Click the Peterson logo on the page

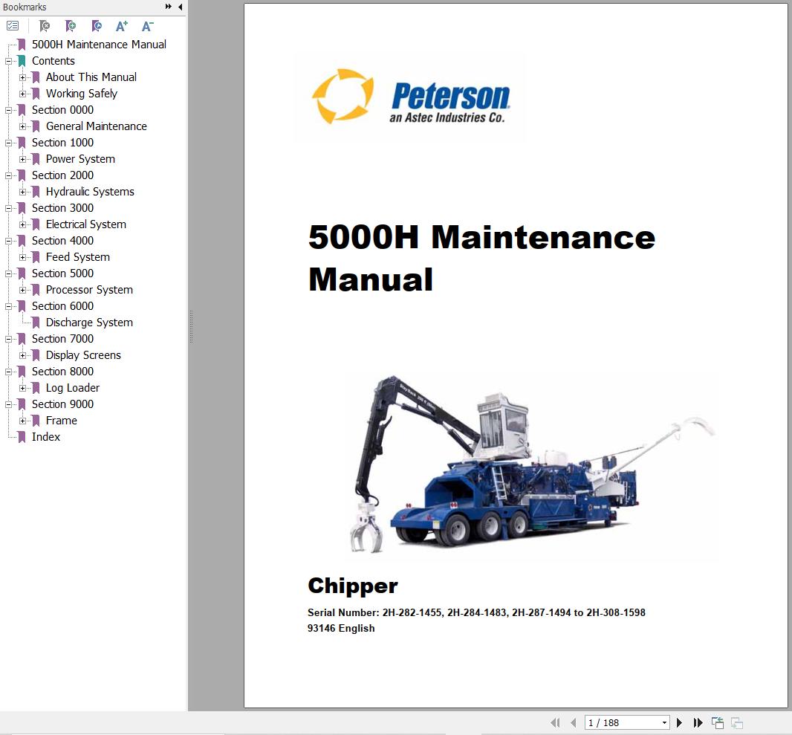(x=411, y=97)
